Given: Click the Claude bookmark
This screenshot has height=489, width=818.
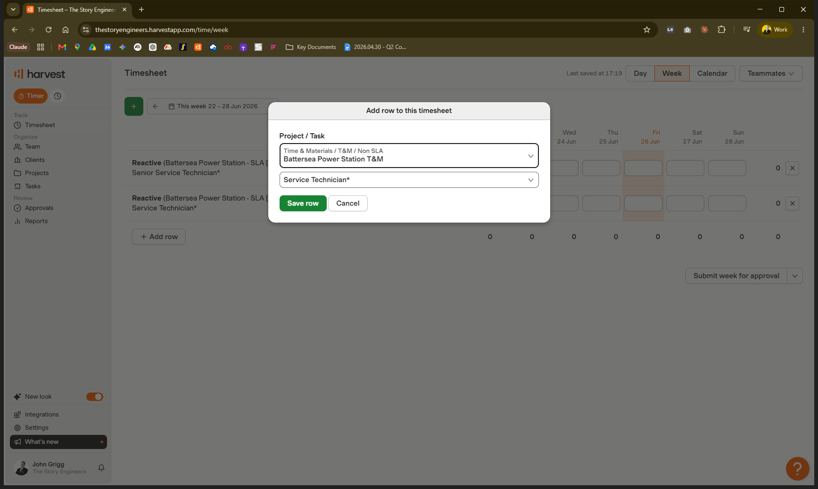Looking at the screenshot, I should [18, 47].
